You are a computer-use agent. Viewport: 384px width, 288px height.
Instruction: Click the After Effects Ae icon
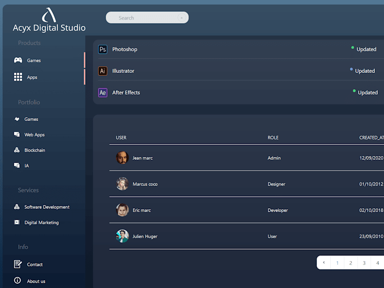(103, 93)
